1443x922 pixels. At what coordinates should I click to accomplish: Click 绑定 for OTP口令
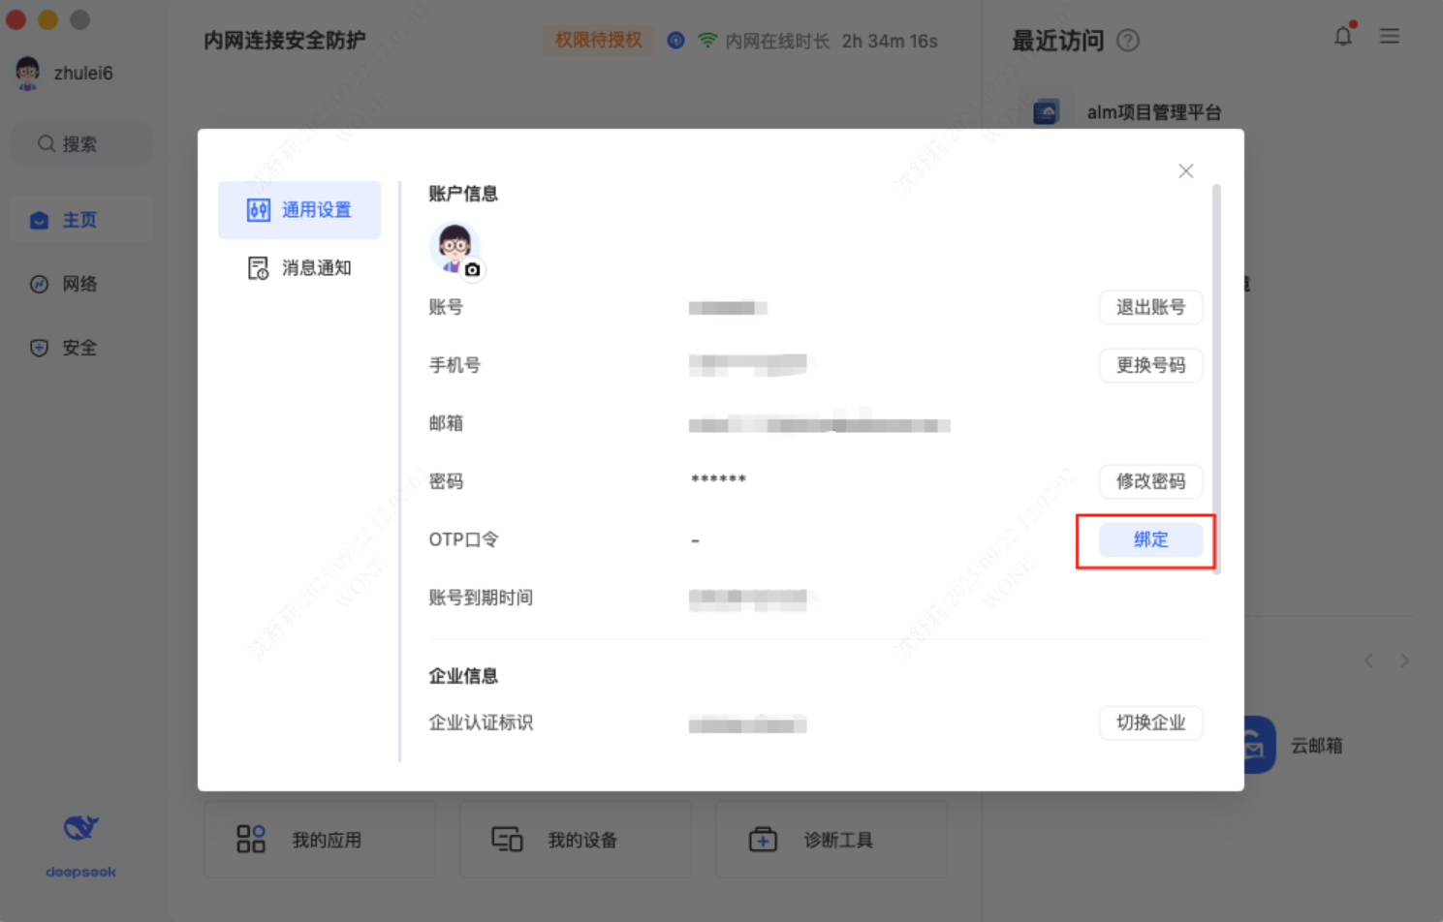1150,539
